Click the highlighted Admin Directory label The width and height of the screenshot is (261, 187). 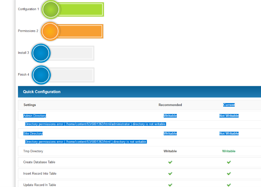coord(35,116)
